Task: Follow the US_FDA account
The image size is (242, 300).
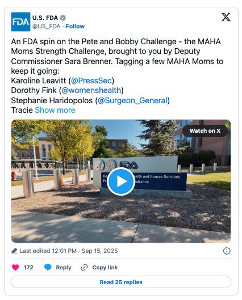Action: click(75, 26)
